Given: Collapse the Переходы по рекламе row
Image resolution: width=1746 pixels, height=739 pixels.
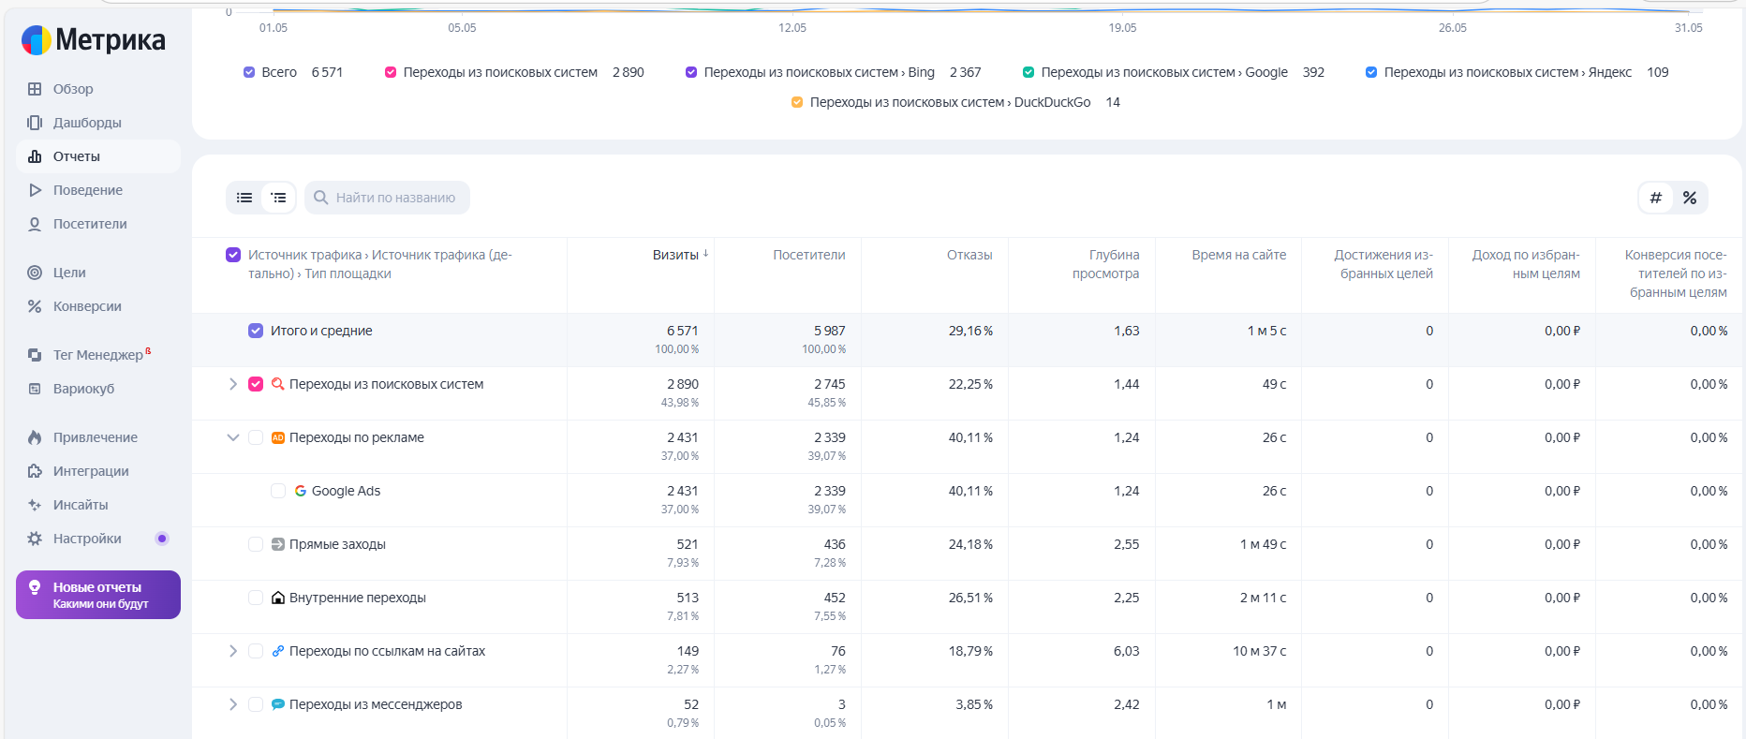Looking at the screenshot, I should [233, 437].
